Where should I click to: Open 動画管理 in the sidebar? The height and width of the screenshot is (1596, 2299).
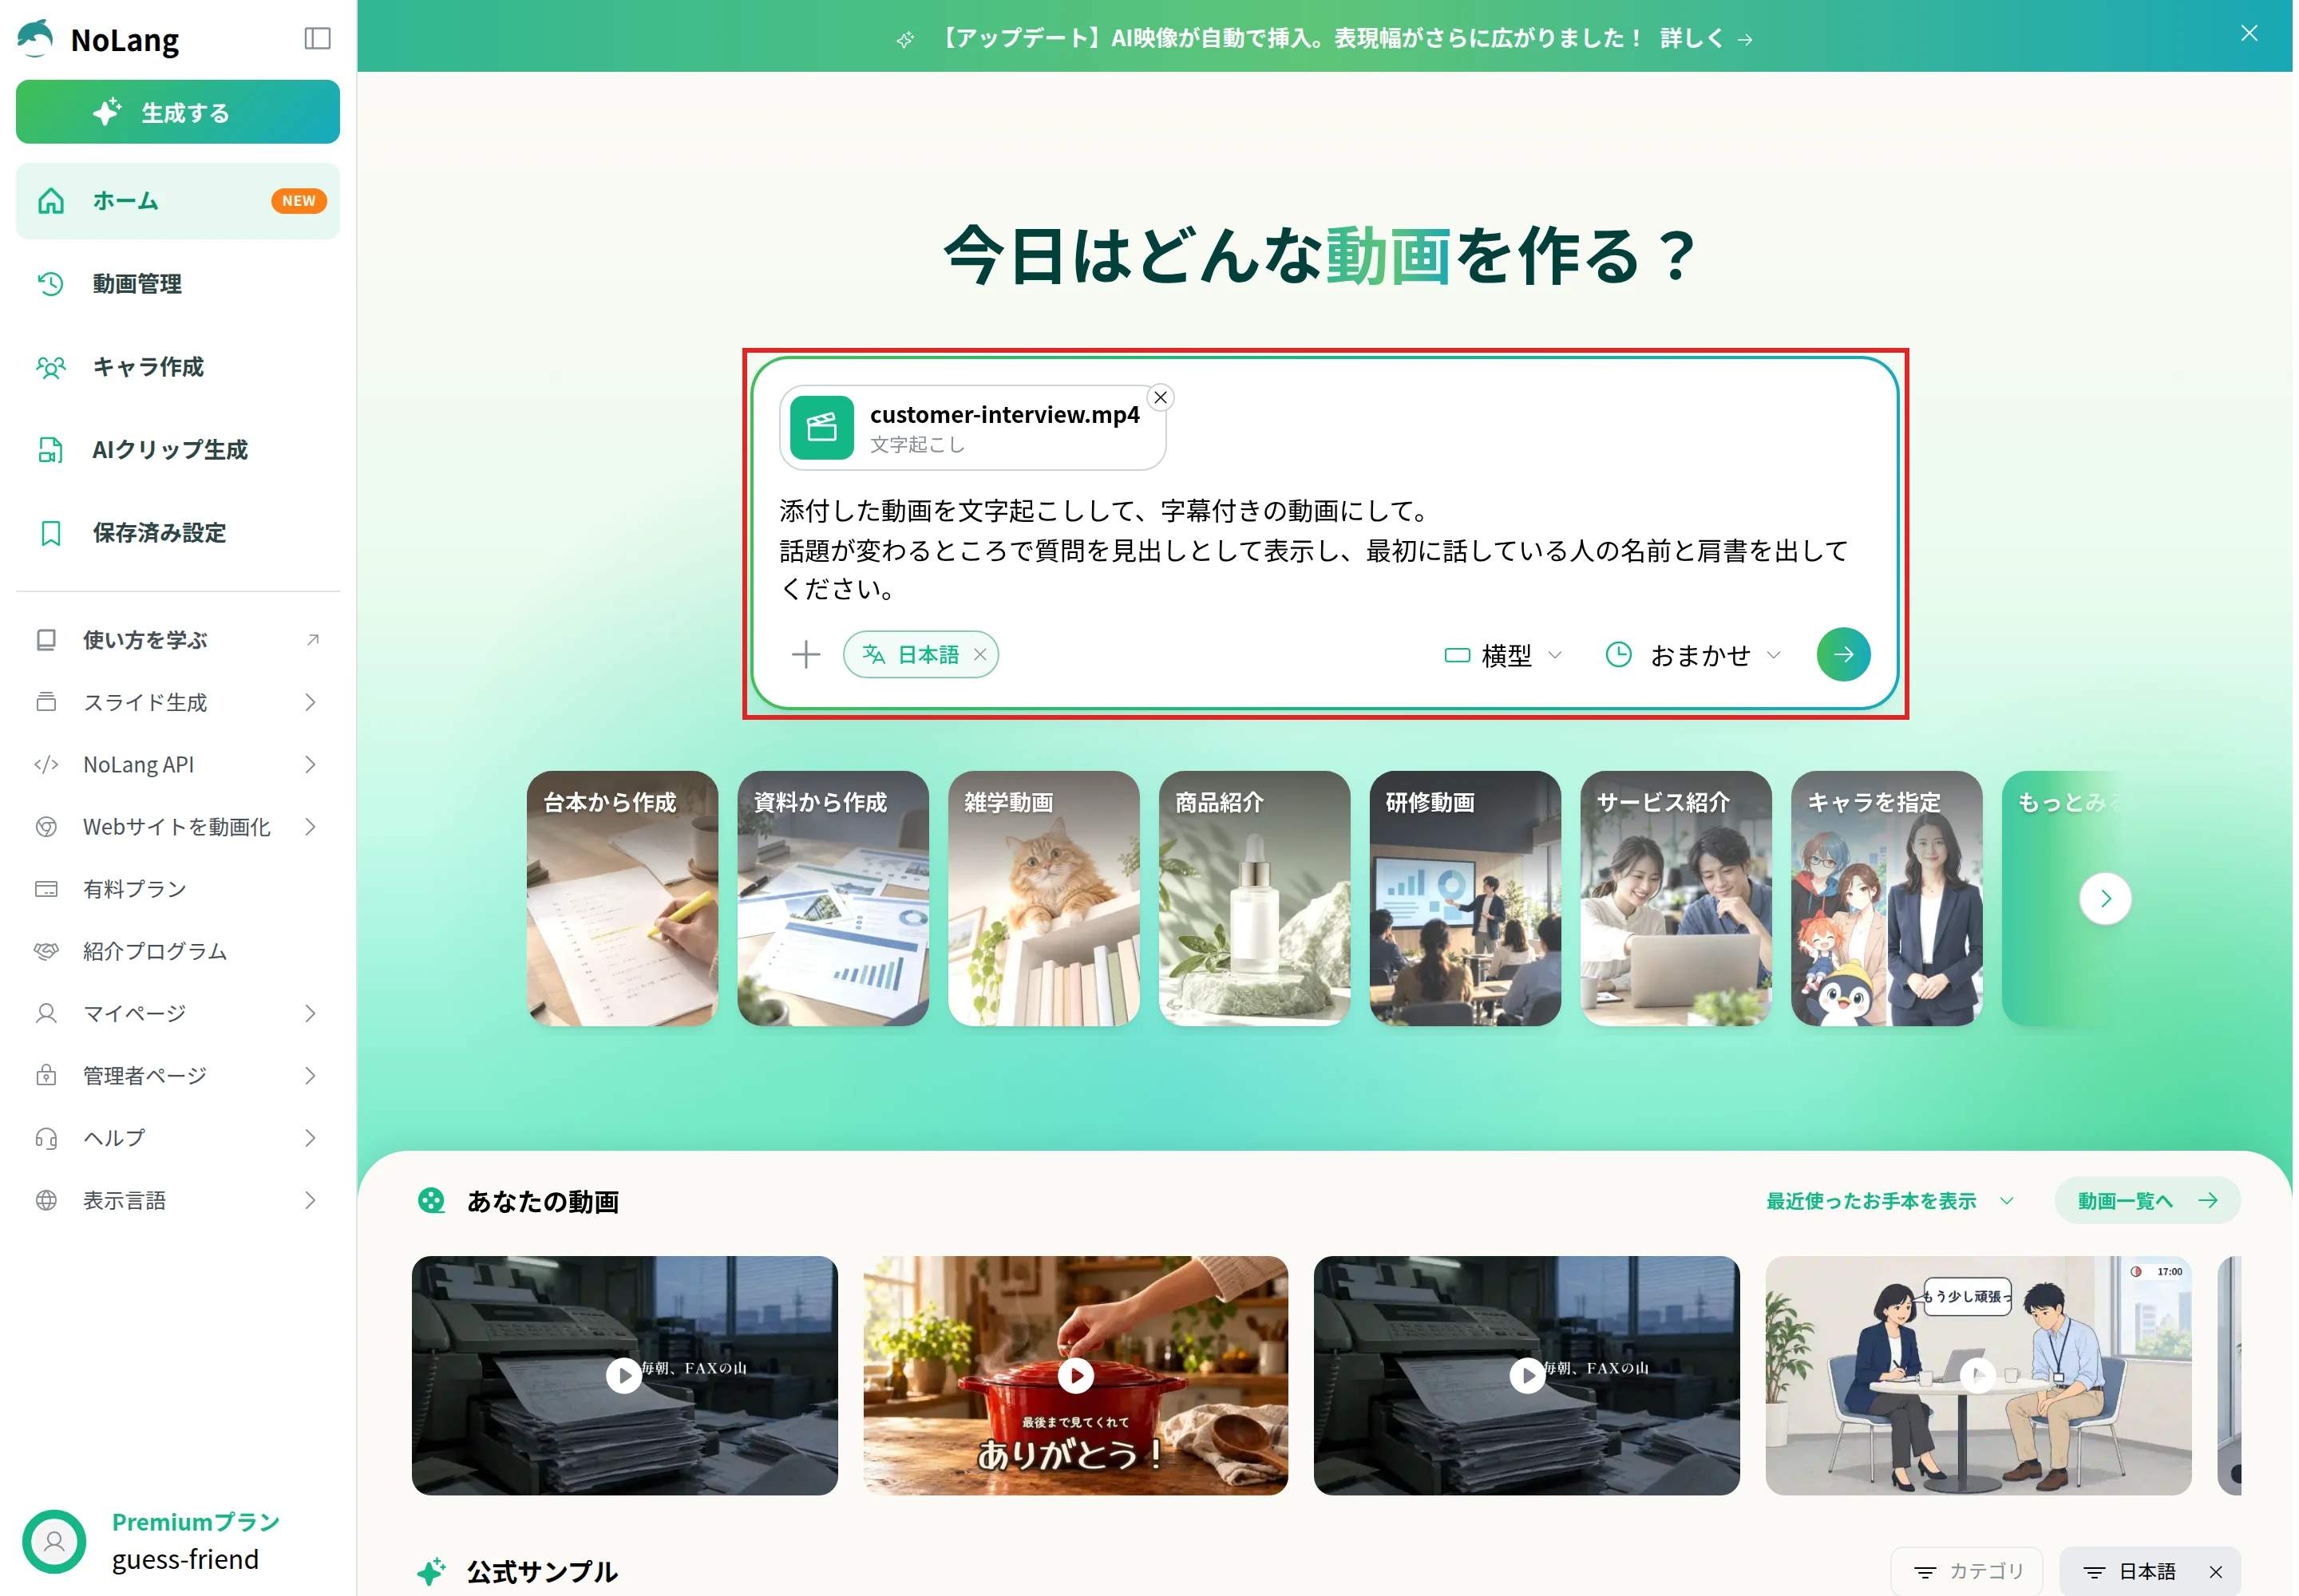pos(178,284)
